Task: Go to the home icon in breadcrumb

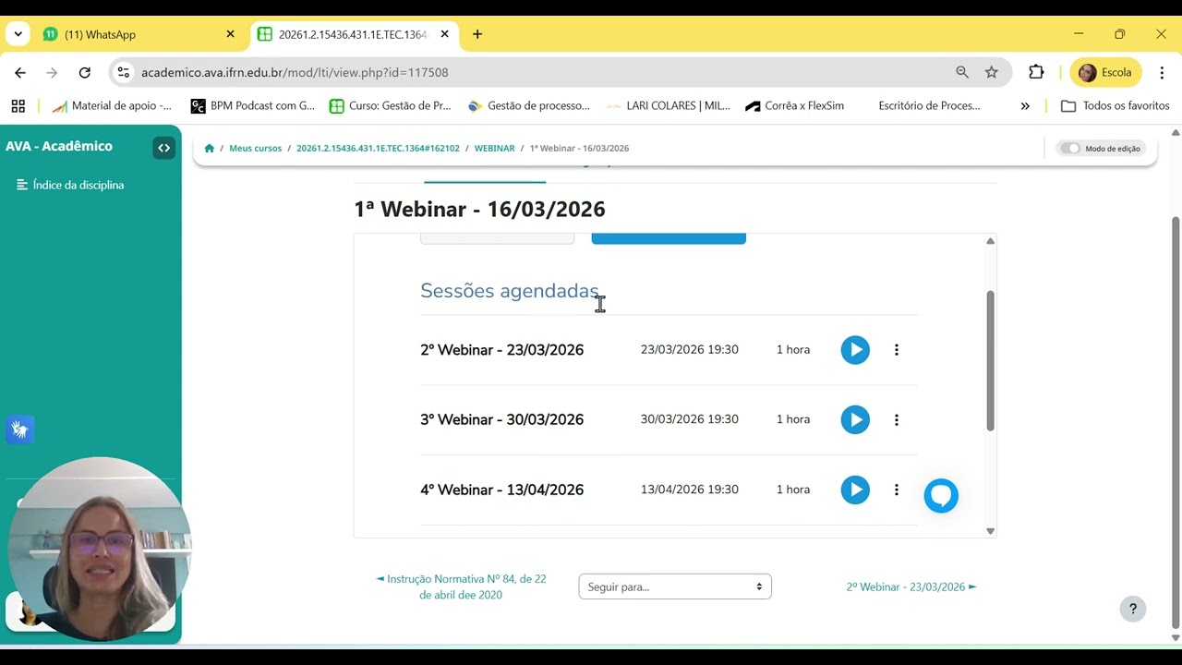Action: coord(210,148)
